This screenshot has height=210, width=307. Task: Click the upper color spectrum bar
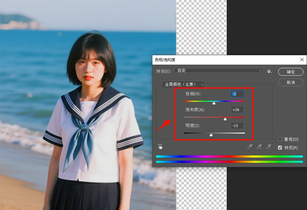(x=229, y=156)
